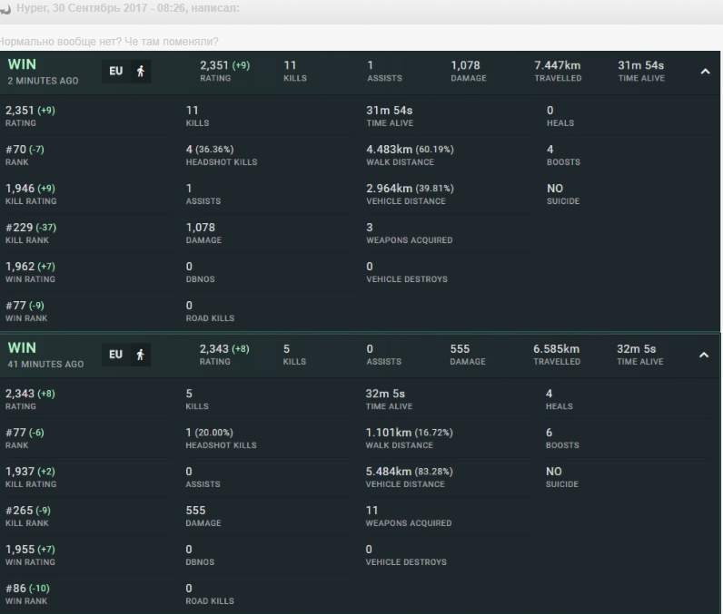
Task: Click header damage value 555
Action: point(460,349)
